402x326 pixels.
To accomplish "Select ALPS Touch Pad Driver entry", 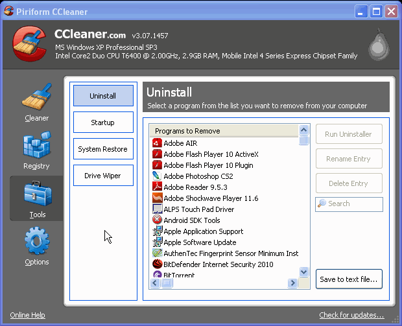I will point(199,209).
